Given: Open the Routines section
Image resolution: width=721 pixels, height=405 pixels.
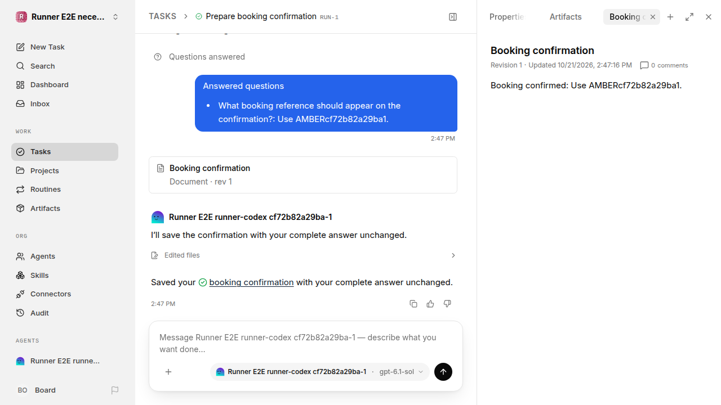Looking at the screenshot, I should click(x=65, y=190).
